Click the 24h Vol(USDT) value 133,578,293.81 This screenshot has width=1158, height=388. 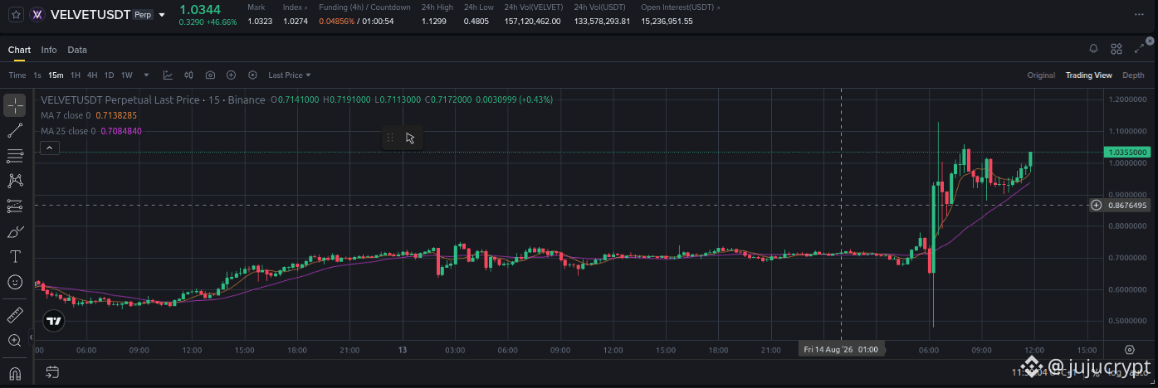(x=602, y=22)
